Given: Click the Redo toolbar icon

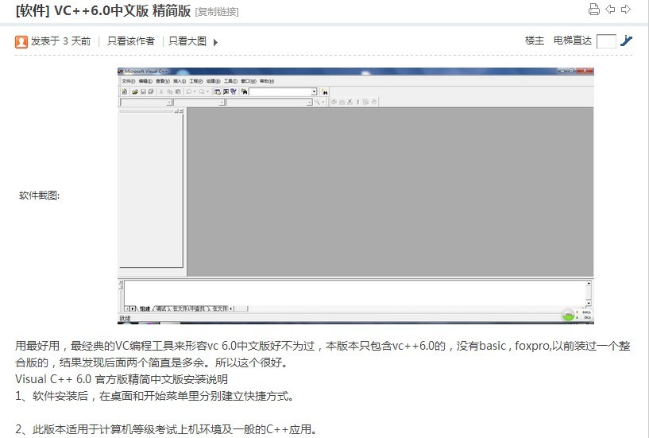Looking at the screenshot, I should pyautogui.click(x=202, y=91).
